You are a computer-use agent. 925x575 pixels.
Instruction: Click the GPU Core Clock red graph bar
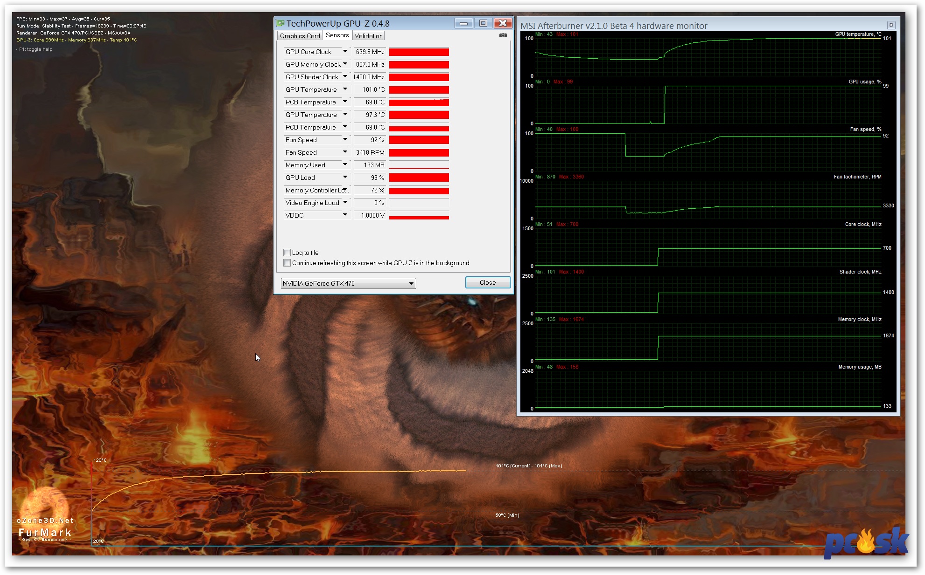pos(419,52)
